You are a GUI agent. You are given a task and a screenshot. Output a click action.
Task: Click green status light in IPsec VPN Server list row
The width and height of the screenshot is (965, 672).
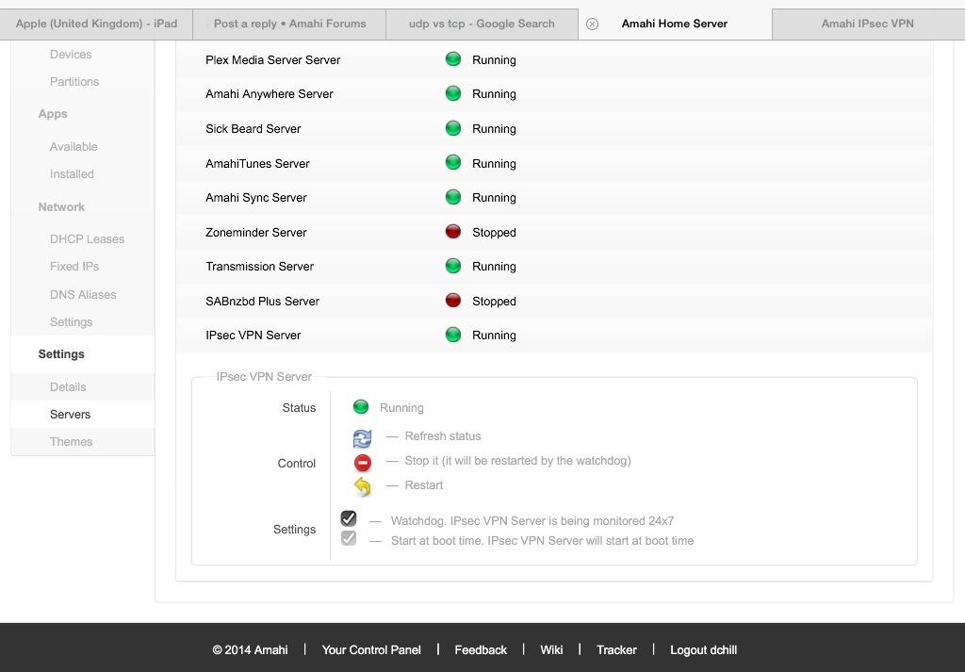453,335
